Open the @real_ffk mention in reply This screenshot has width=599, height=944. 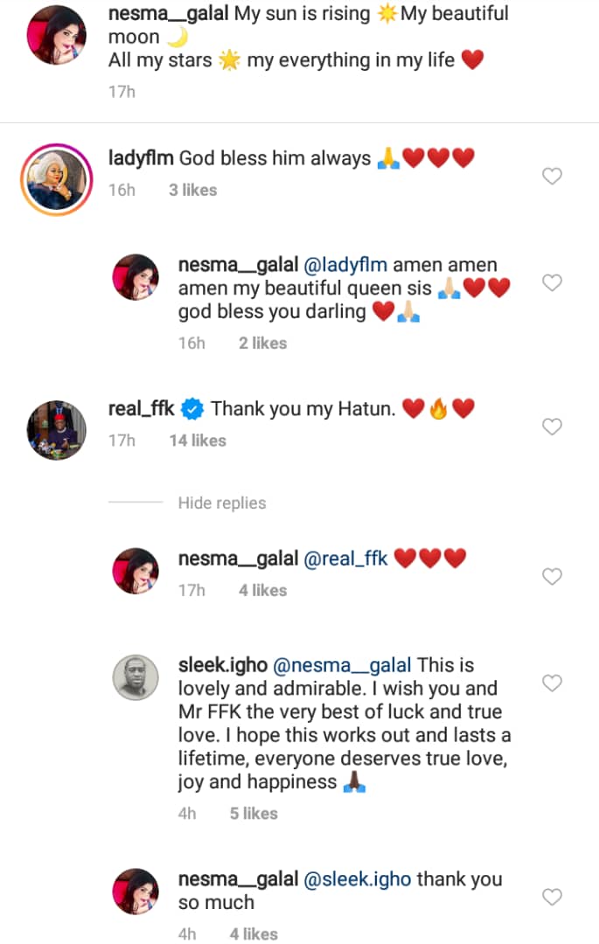click(345, 559)
